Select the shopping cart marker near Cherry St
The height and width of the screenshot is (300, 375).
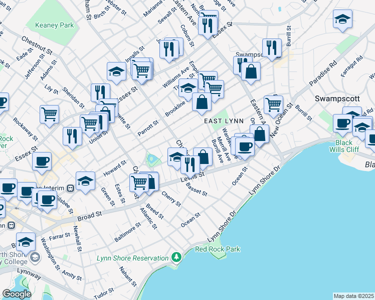[x=139, y=183]
